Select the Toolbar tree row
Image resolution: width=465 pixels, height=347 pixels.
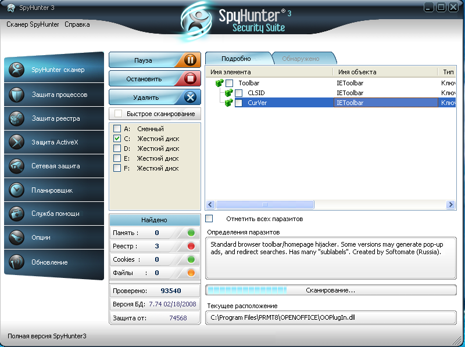coord(331,83)
